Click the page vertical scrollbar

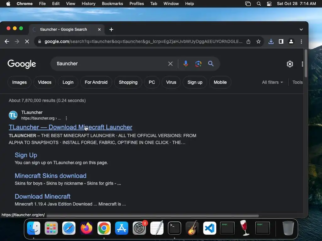306,63
